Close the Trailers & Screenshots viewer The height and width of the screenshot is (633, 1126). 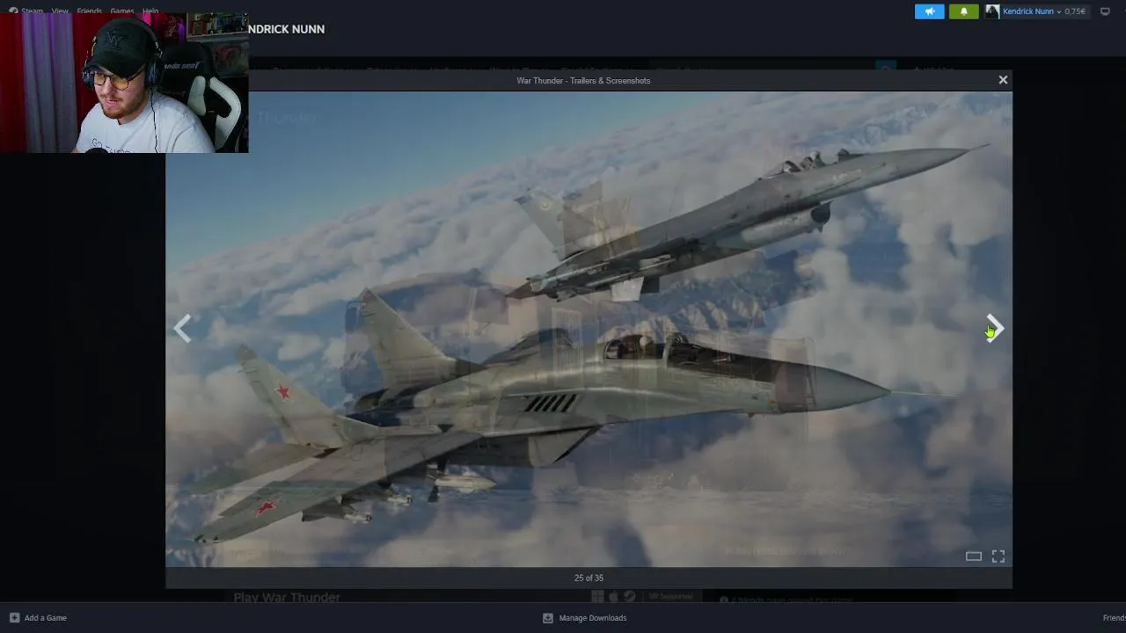tap(1003, 80)
